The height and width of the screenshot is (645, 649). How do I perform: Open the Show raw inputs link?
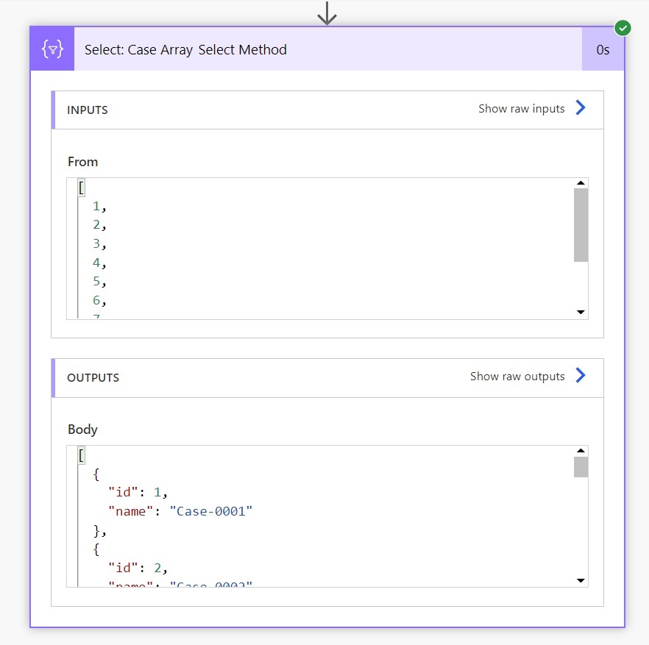(x=522, y=108)
